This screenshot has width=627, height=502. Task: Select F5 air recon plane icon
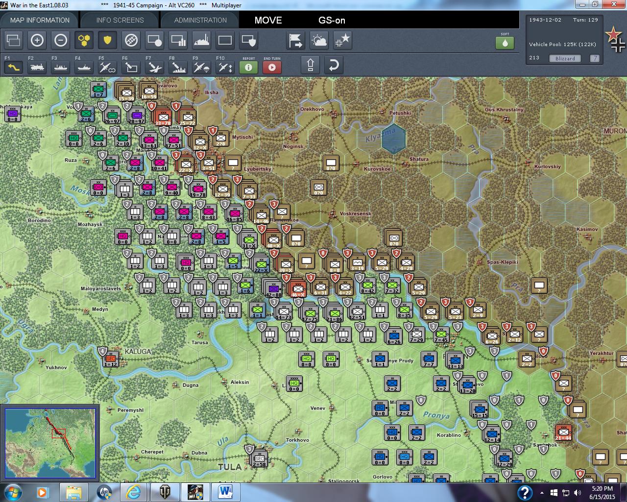pyautogui.click(x=107, y=67)
